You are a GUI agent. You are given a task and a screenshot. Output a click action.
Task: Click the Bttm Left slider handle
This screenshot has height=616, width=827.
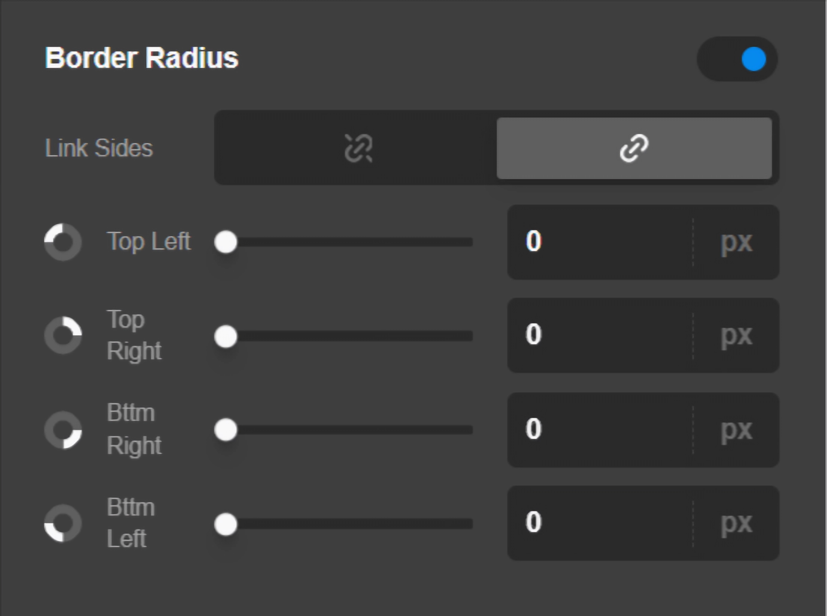(x=226, y=524)
